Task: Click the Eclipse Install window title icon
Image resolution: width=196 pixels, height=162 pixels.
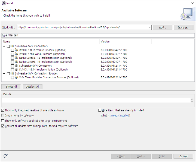Action: pos(4,3)
